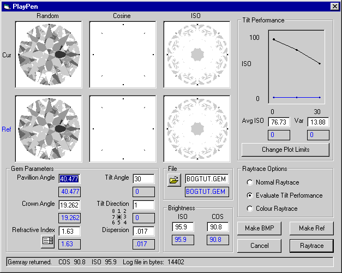Click the reference Var blue 0
The width and height of the screenshot is (342, 273).
click(318, 135)
